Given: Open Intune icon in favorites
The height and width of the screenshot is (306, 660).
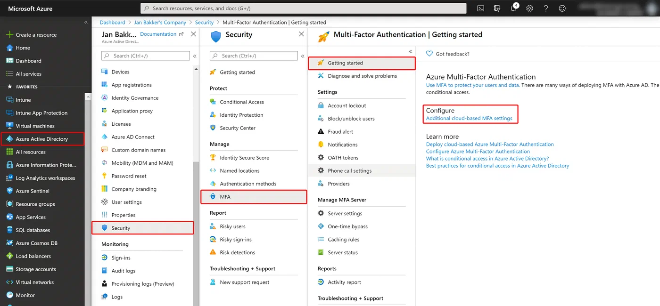Looking at the screenshot, I should [x=9, y=100].
